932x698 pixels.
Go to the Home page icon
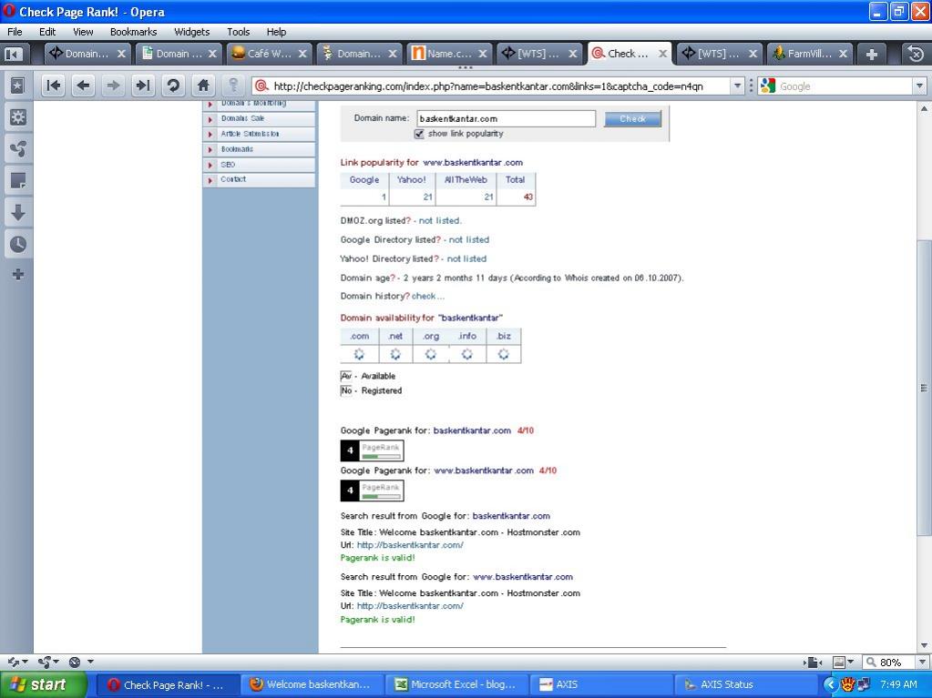pos(203,86)
